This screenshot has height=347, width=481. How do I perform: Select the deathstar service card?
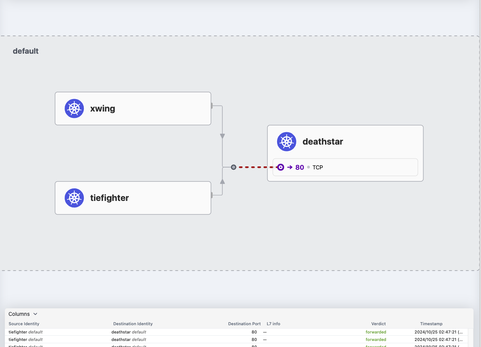pyautogui.click(x=345, y=153)
